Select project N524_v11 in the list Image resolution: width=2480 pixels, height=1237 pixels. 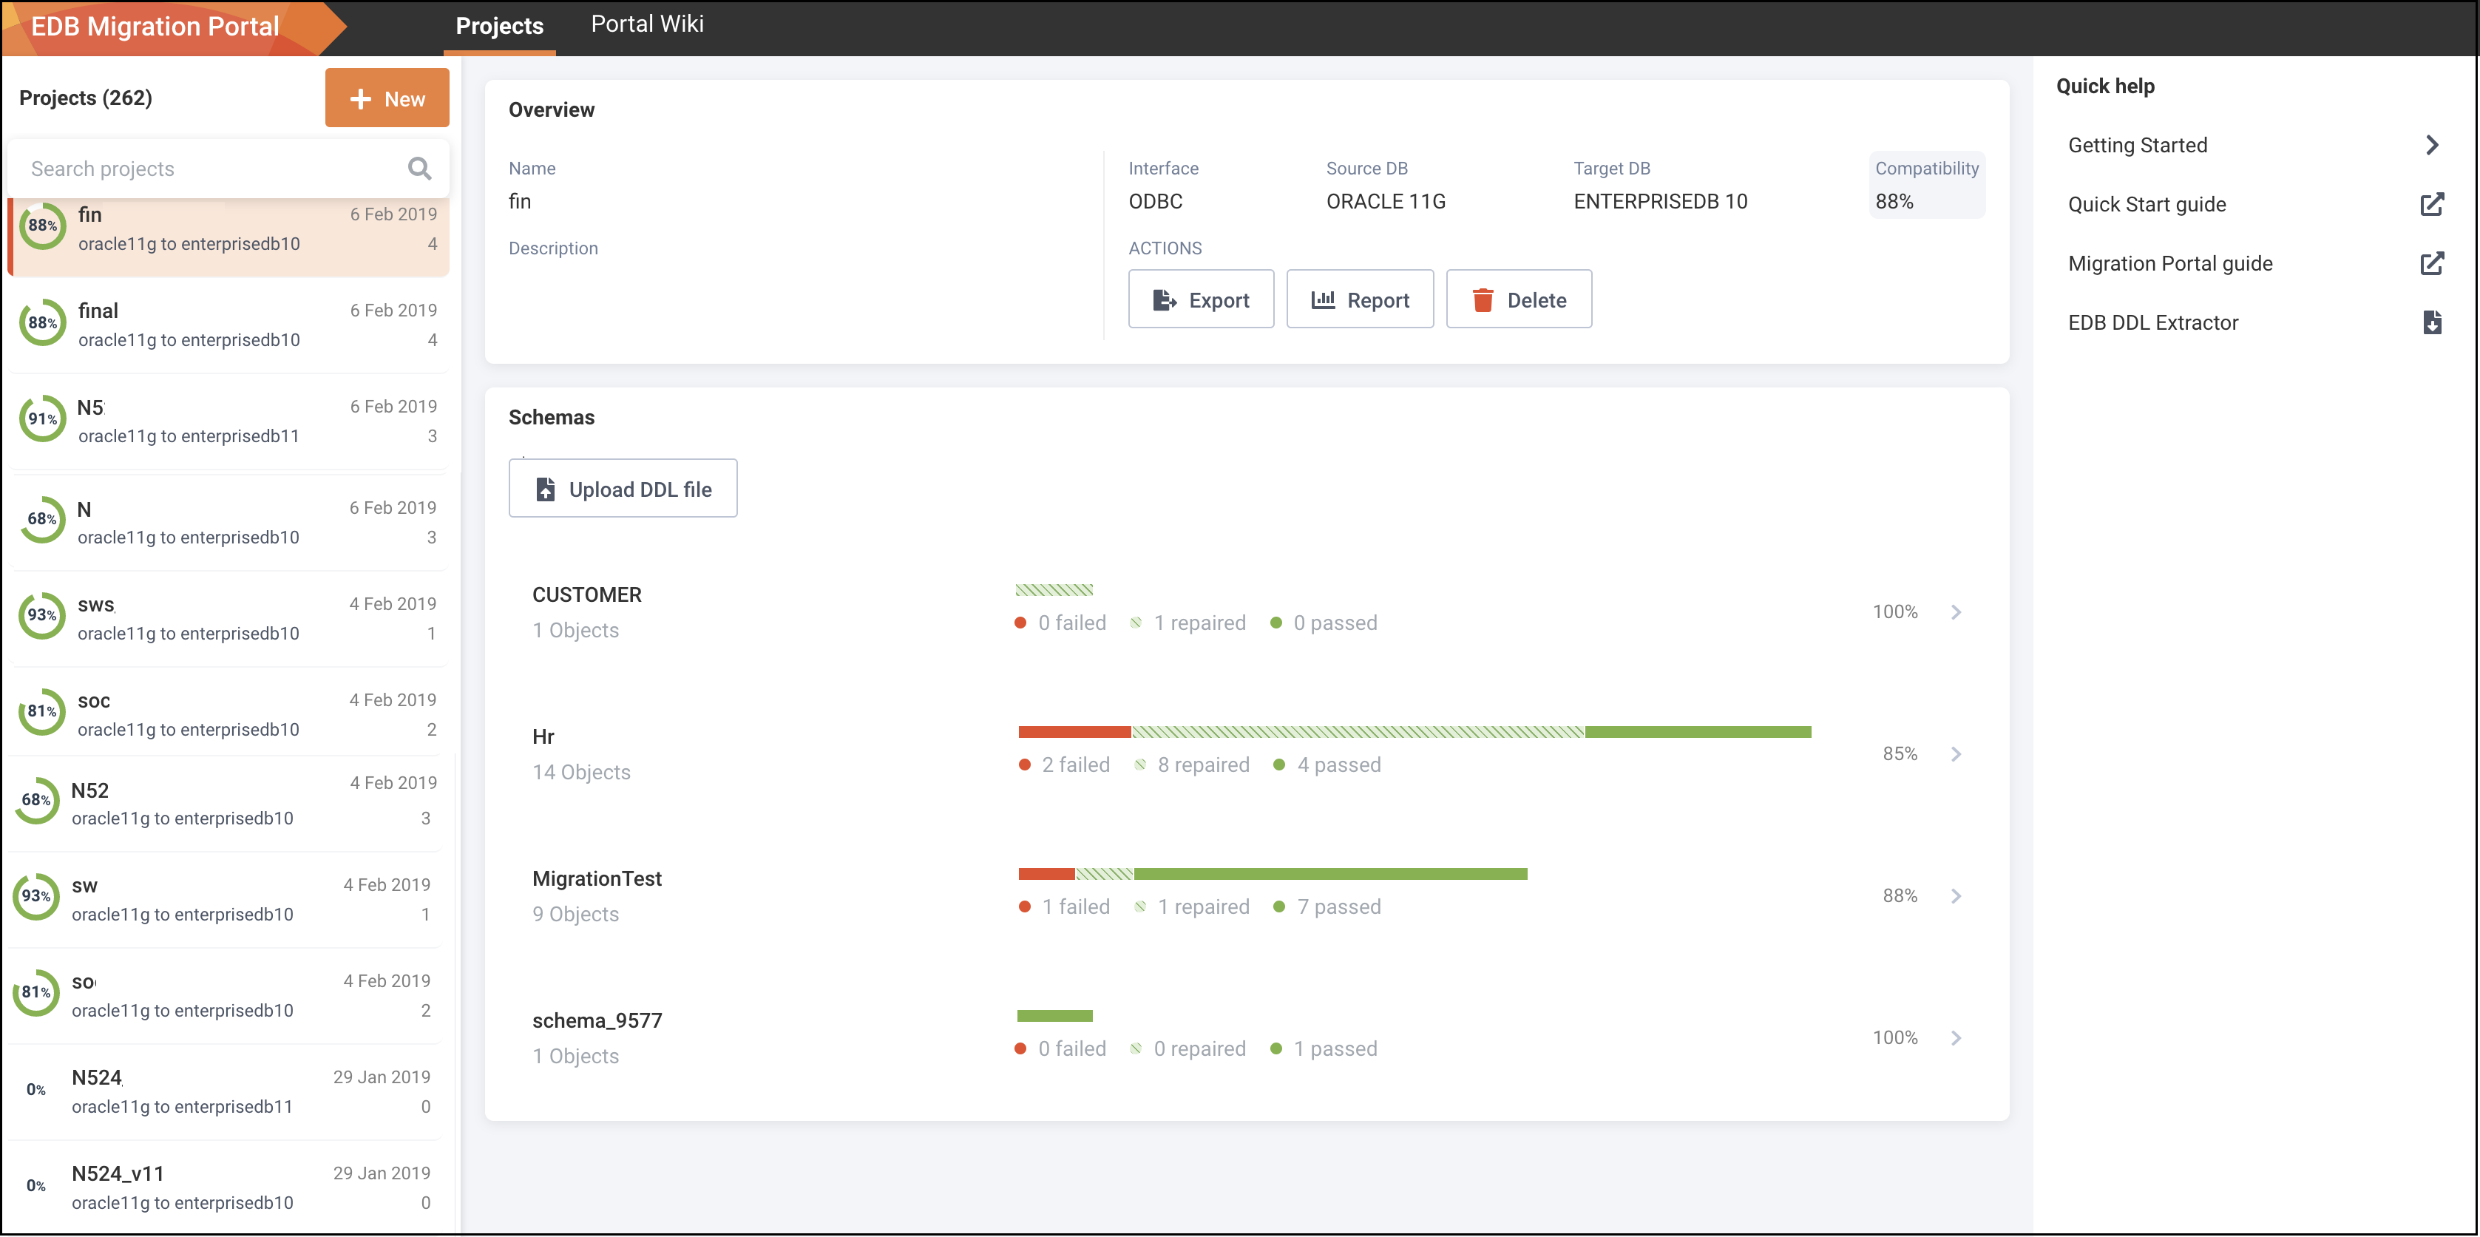point(226,1188)
